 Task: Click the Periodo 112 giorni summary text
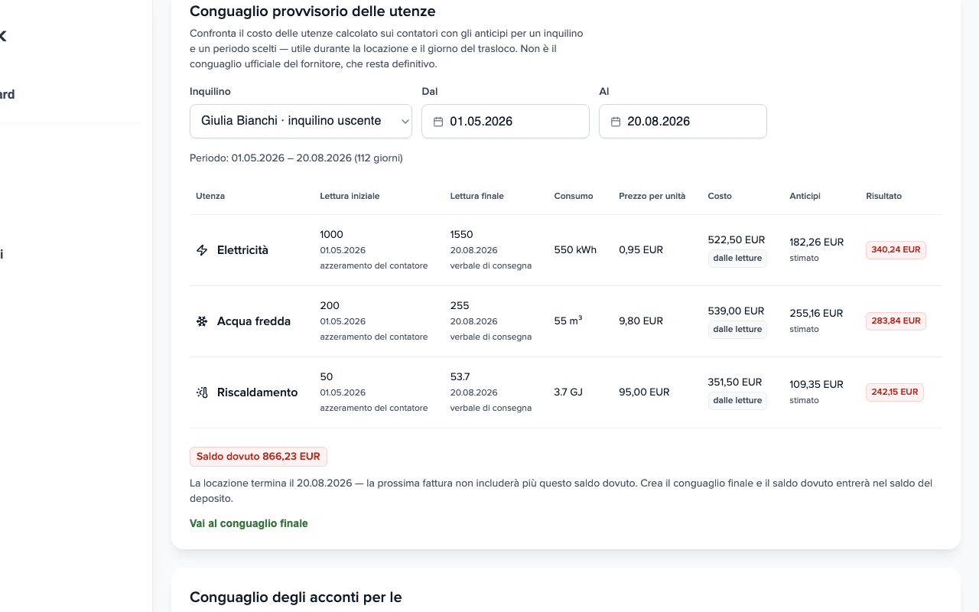click(x=296, y=158)
